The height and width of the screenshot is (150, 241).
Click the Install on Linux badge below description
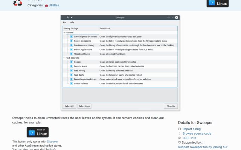[38, 132]
